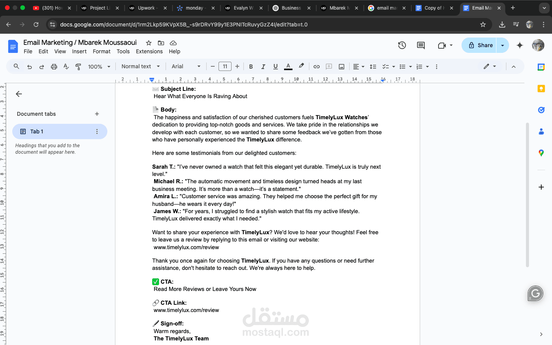This screenshot has height=345, width=552.
Task: Open the video call camera dropdown
Action: 445,45
